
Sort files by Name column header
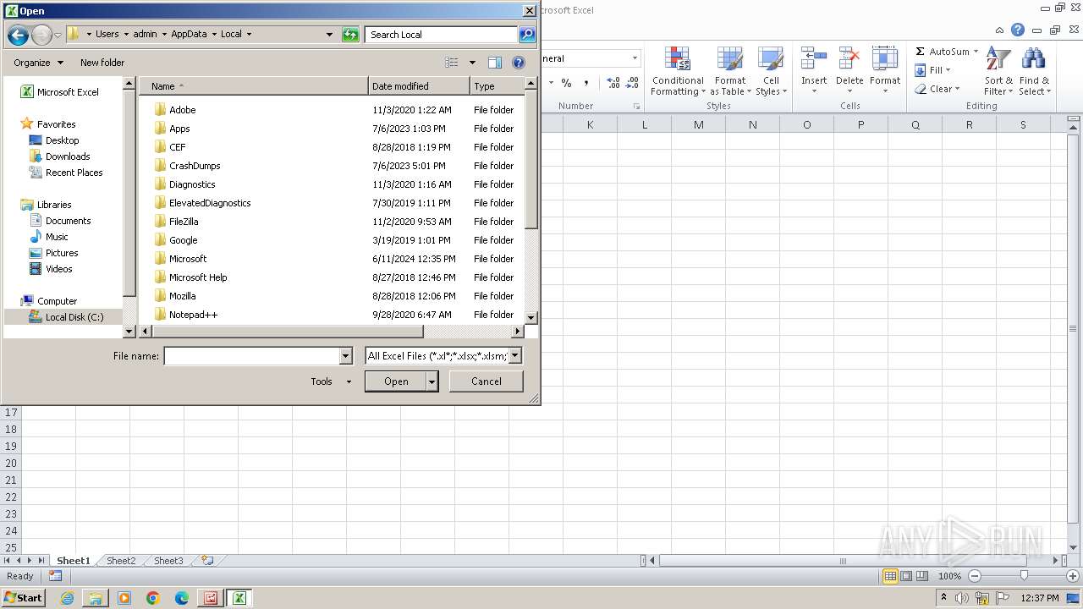click(254, 86)
